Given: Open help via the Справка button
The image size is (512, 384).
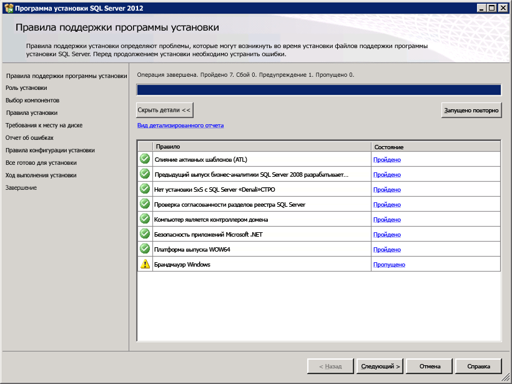Looking at the screenshot, I should pyautogui.click(x=478, y=367).
